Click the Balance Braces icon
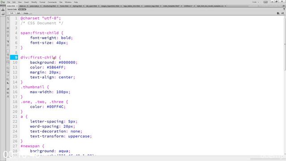 8,45
